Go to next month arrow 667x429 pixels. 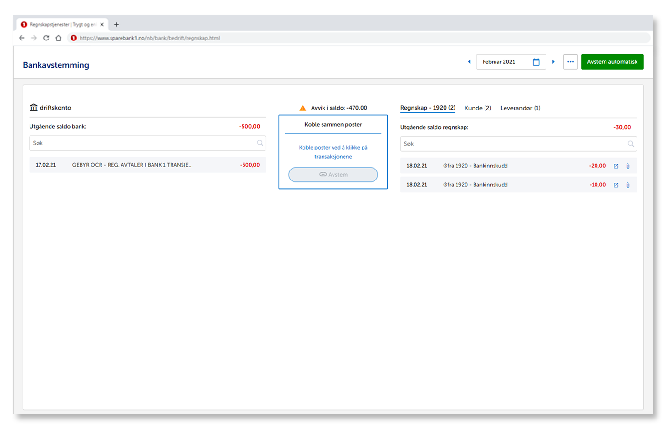click(553, 62)
